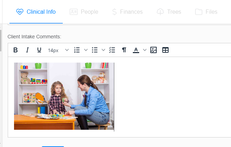Insert a numbered list
The width and height of the screenshot is (231, 147).
coord(77,50)
